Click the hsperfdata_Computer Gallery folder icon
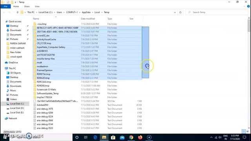This screenshot has width=251, height=141. coord(35,47)
